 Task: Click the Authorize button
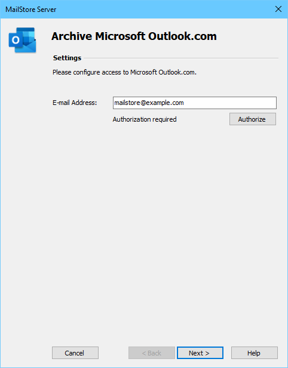point(253,119)
